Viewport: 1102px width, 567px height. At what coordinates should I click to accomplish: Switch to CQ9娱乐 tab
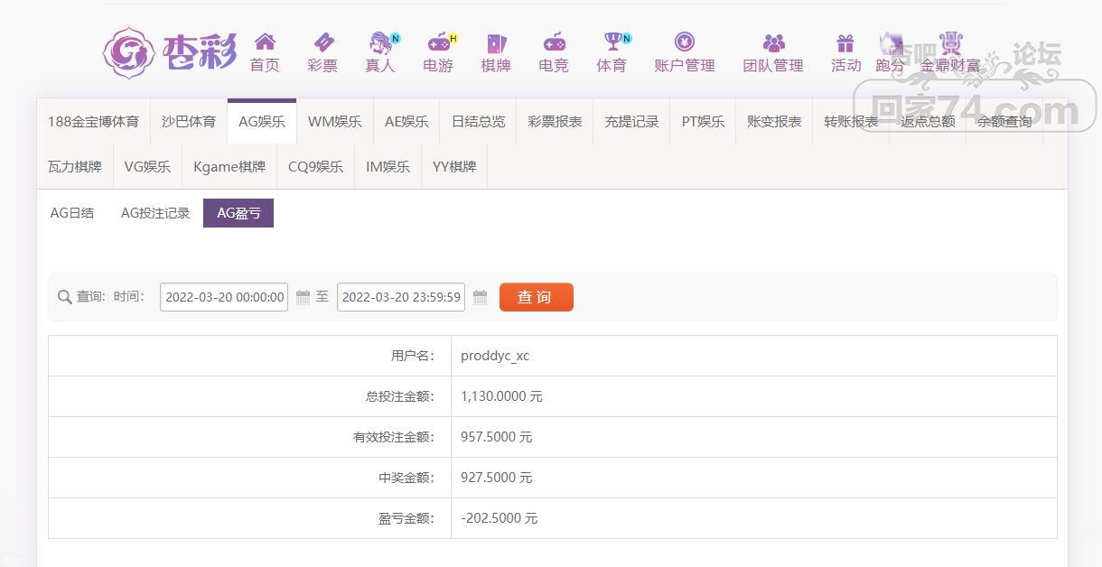click(x=315, y=166)
